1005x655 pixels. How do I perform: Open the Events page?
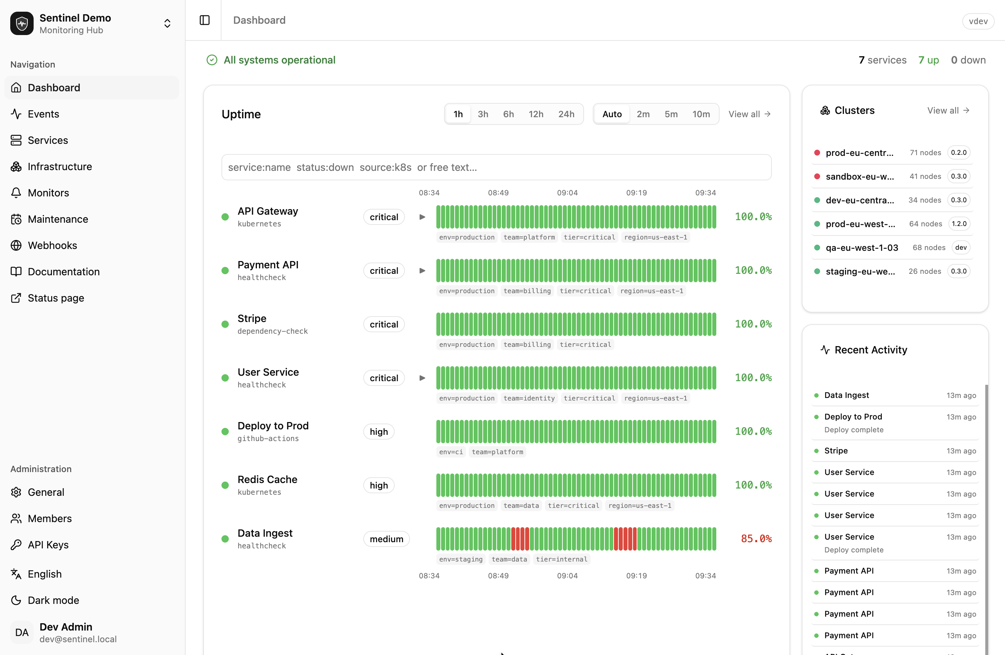(x=92, y=114)
